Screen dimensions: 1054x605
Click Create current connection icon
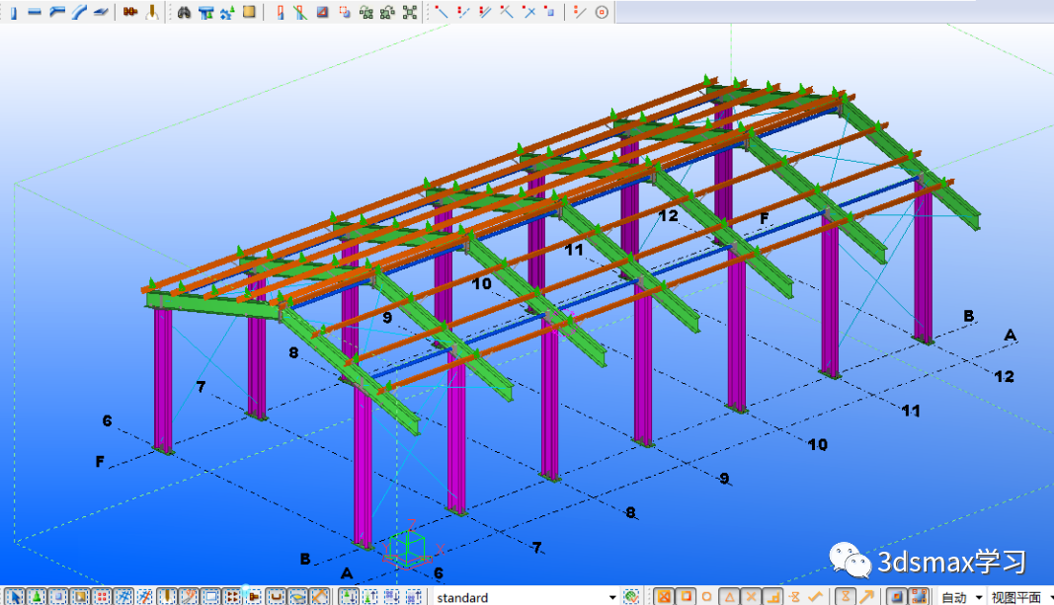[205, 12]
